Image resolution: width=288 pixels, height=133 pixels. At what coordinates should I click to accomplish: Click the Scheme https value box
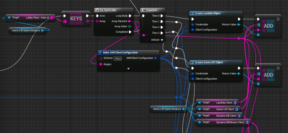(118, 58)
